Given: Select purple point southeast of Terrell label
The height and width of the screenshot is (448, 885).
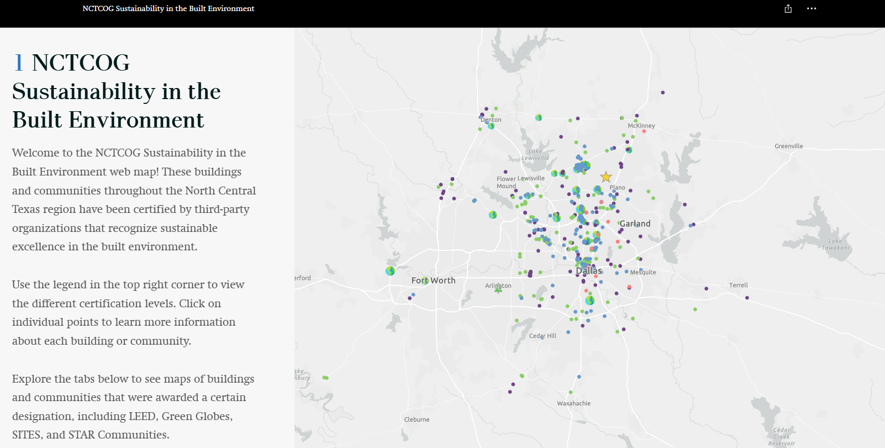Looking at the screenshot, I should 747,298.
